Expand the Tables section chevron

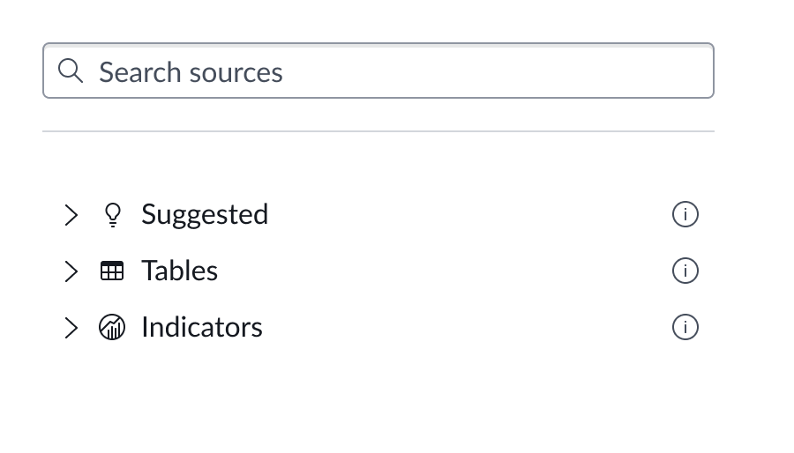(x=71, y=271)
